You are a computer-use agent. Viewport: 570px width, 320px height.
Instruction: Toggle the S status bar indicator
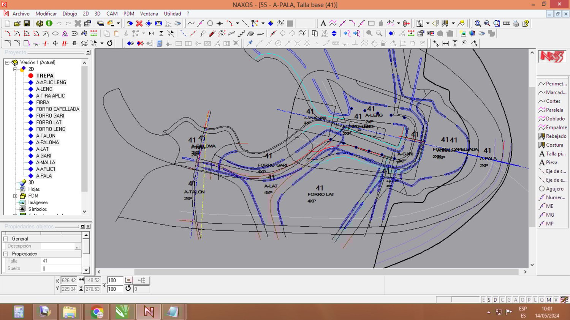pyautogui.click(x=489, y=300)
